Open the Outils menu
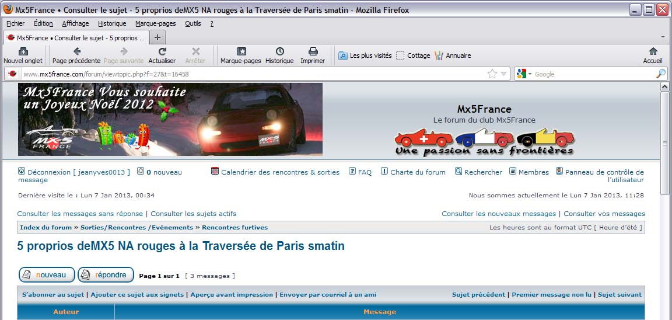672x320 pixels. (x=193, y=23)
